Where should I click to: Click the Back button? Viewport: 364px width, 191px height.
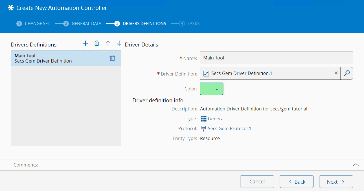[x=296, y=182]
